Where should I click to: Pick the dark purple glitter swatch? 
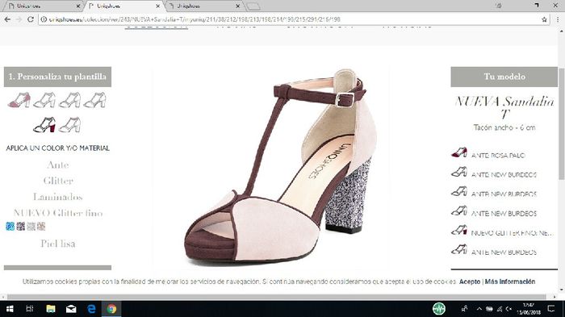pos(20,226)
